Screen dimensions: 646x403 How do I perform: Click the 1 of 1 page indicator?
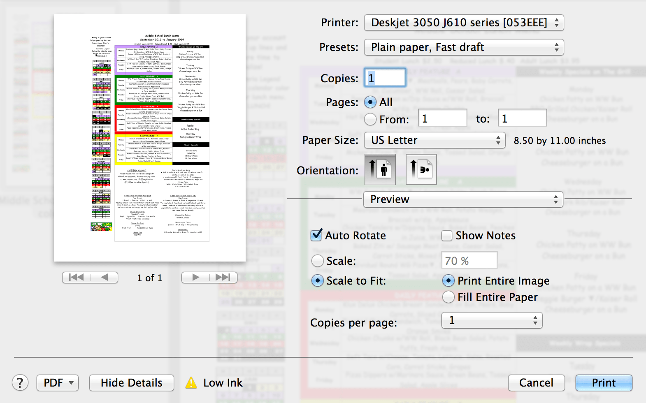pyautogui.click(x=150, y=278)
